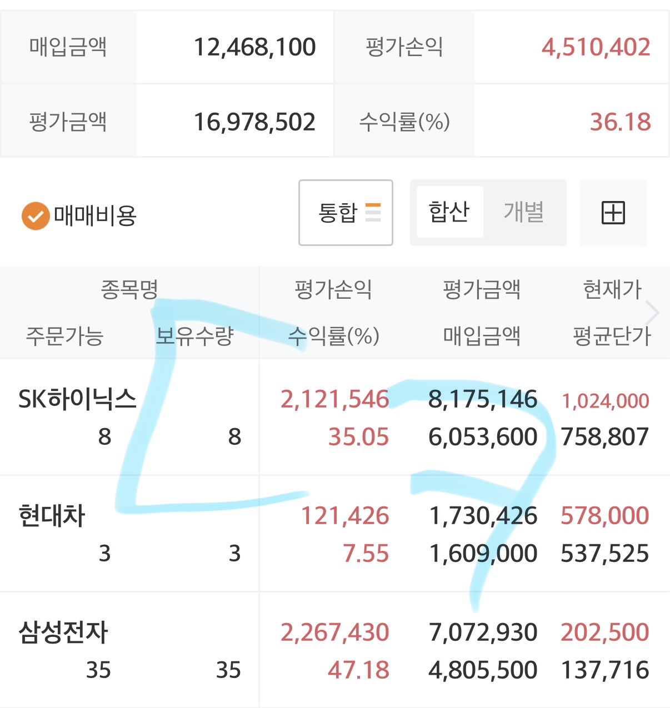The image size is (670, 708).
Task: Select the 삼성전자 stock name
Action: click(63, 632)
